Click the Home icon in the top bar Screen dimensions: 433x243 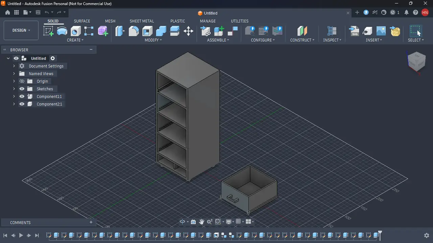click(x=7, y=13)
